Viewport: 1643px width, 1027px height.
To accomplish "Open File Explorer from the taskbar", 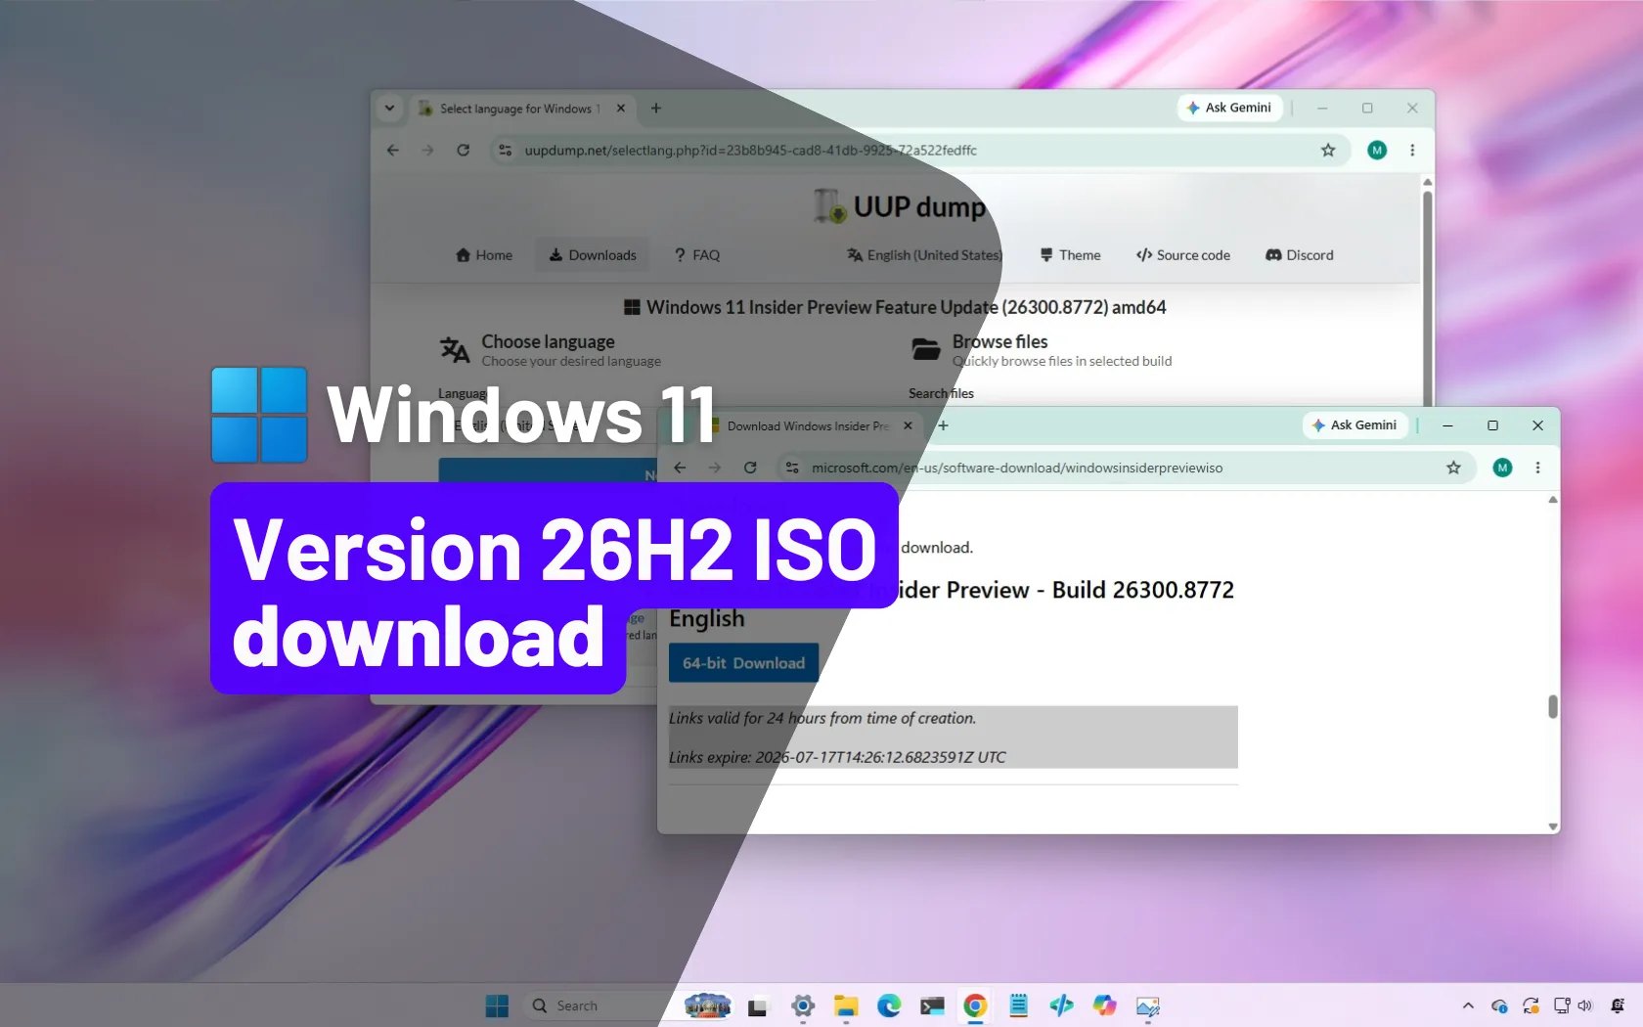I will 846,1005.
